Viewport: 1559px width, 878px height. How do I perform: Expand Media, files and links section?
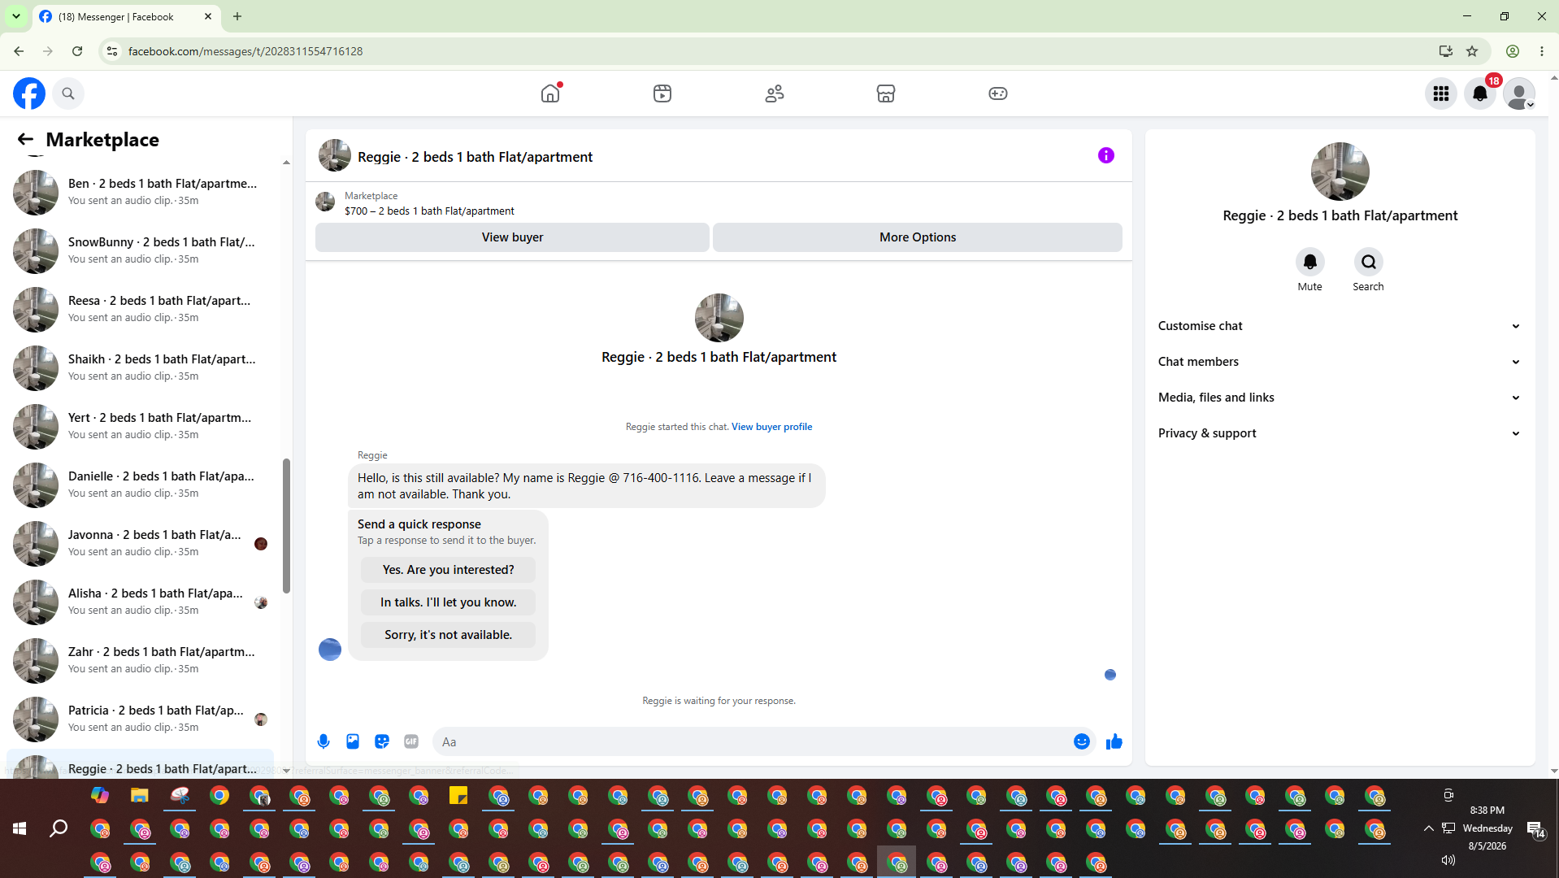point(1340,398)
